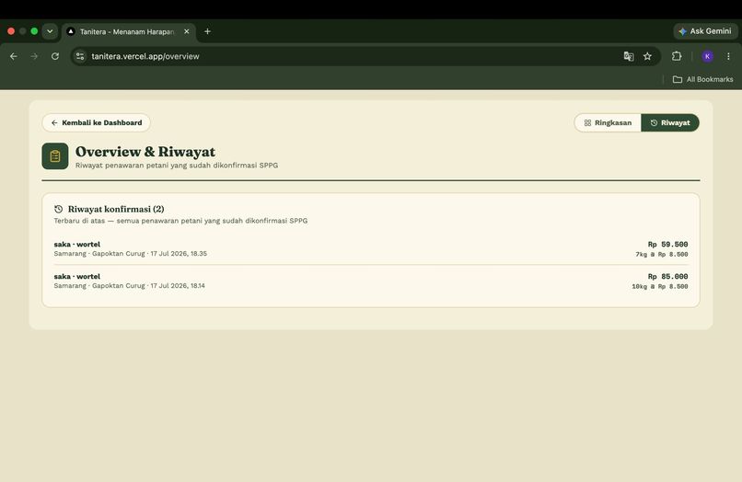Open the All Bookmarks folder
This screenshot has width=742, height=482.
coord(702,79)
